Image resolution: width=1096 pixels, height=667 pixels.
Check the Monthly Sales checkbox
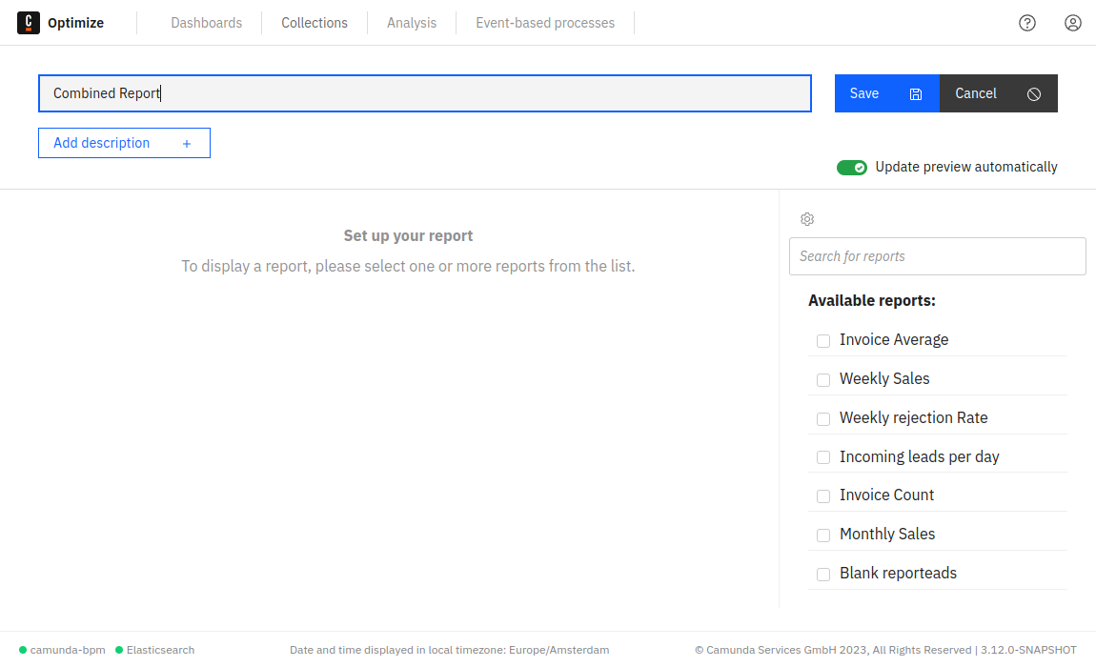point(822,535)
